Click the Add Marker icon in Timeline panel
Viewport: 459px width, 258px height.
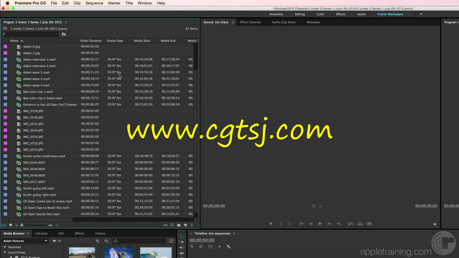220,247
